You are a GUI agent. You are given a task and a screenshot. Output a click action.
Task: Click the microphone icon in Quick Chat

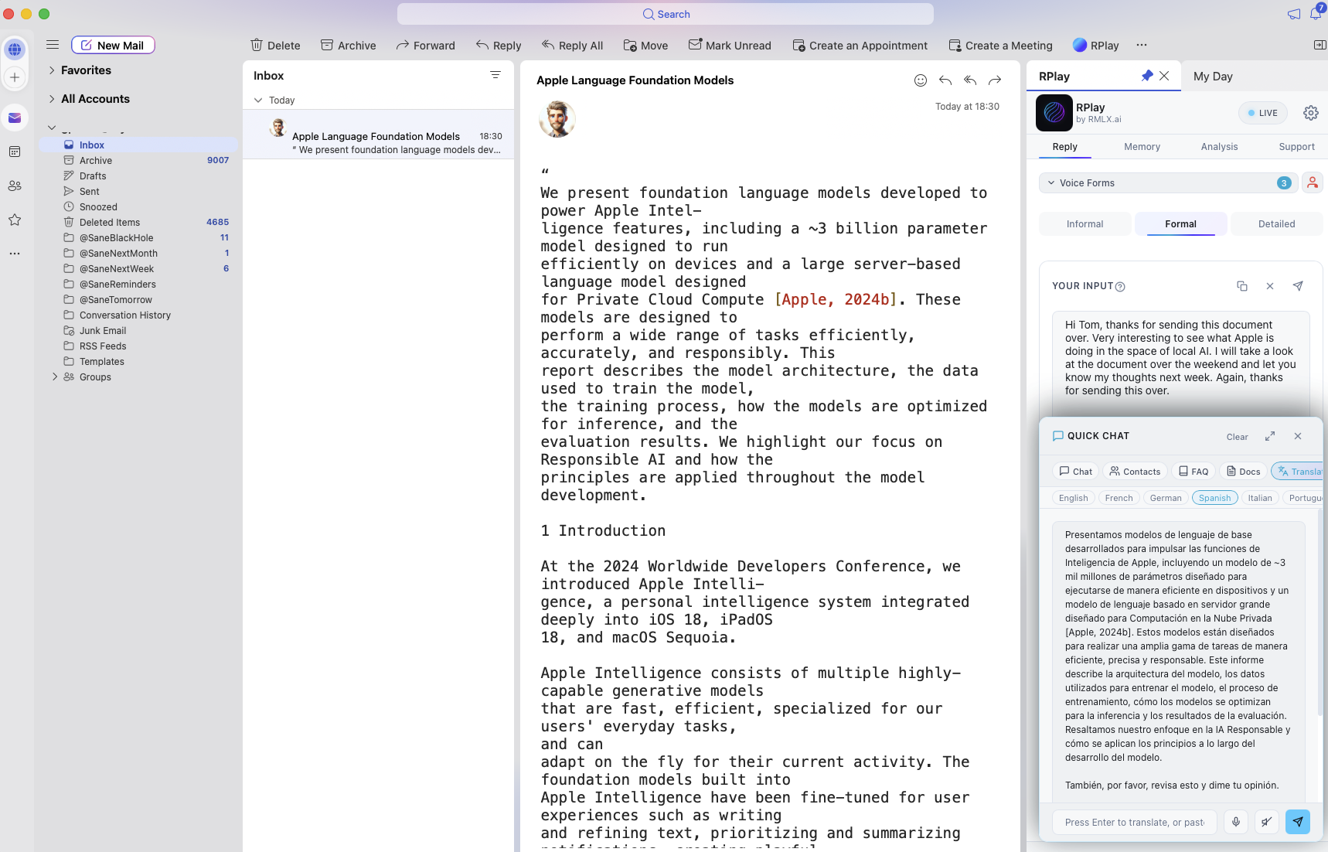(1235, 822)
